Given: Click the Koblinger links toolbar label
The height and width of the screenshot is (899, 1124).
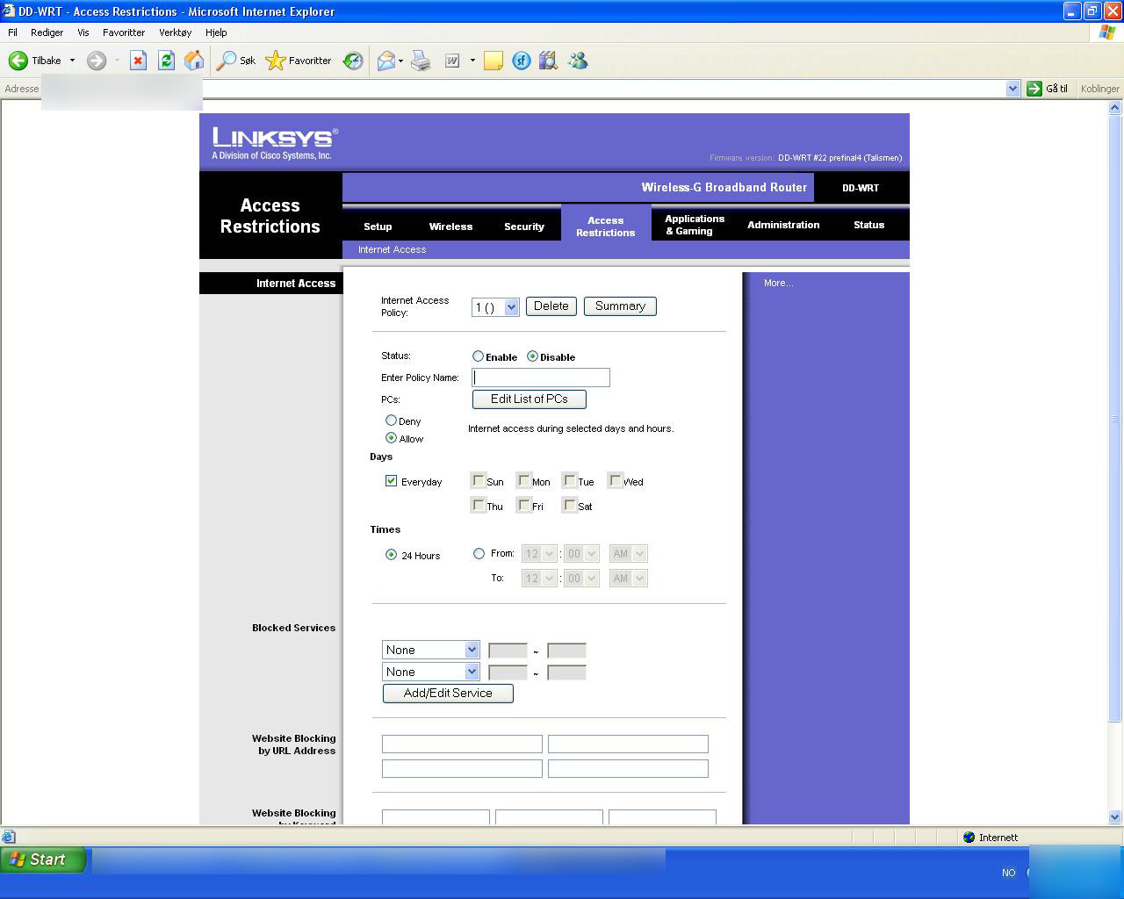Looking at the screenshot, I should pos(1099,89).
